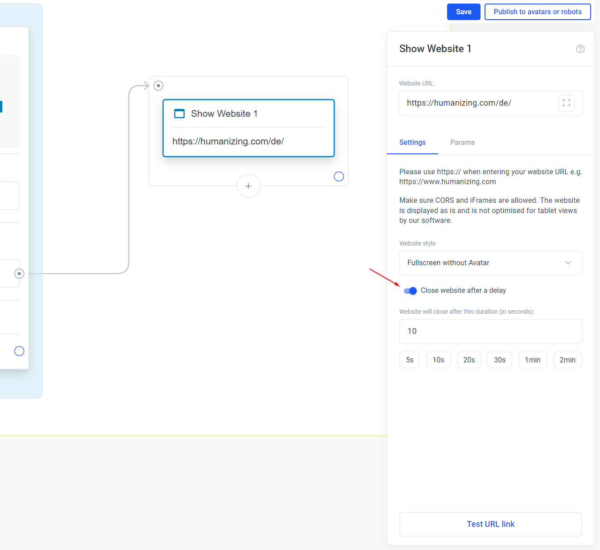
Task: Switch to the Settings tab
Action: pos(412,143)
